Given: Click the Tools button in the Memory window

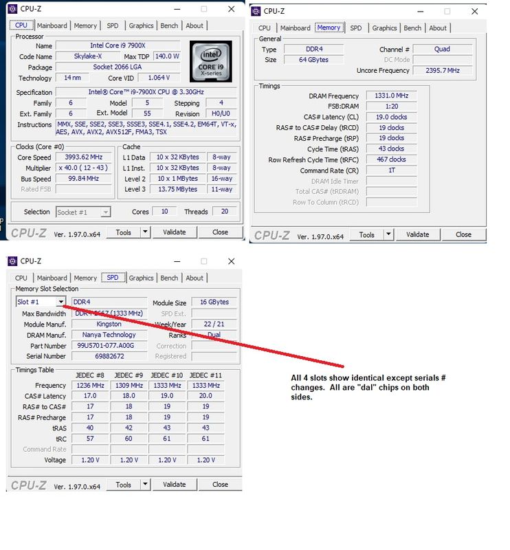Looking at the screenshot, I should tap(367, 234).
